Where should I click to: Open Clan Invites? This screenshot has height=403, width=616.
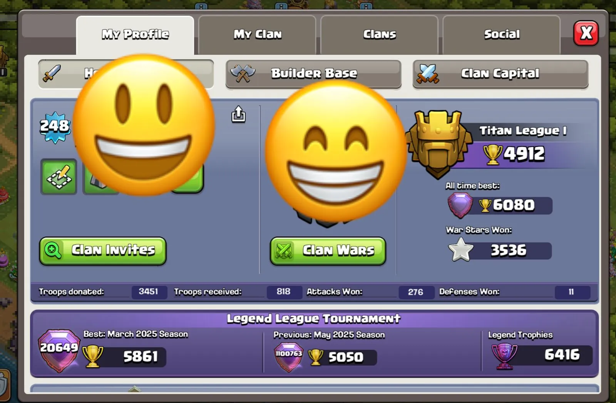click(103, 251)
